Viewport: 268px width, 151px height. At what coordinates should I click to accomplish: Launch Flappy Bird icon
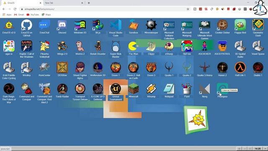pyautogui.click(x=240, y=25)
